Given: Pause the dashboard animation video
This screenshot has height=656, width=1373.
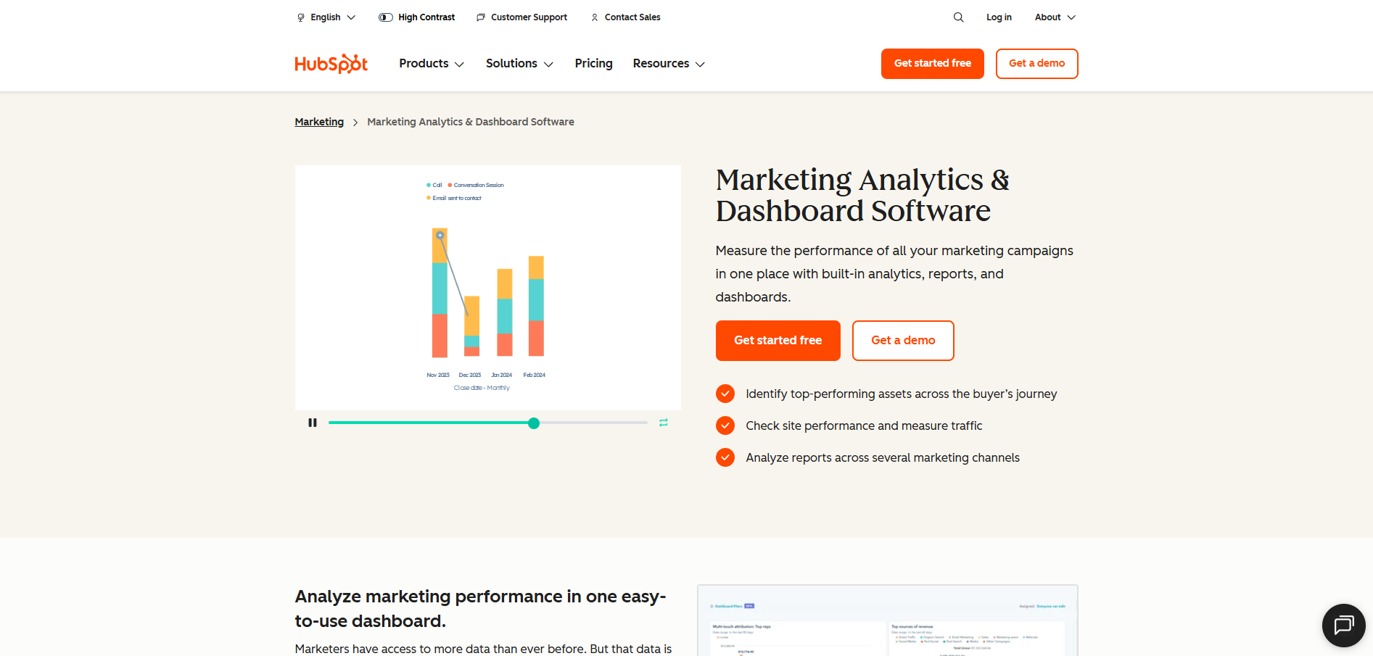Looking at the screenshot, I should (x=313, y=423).
